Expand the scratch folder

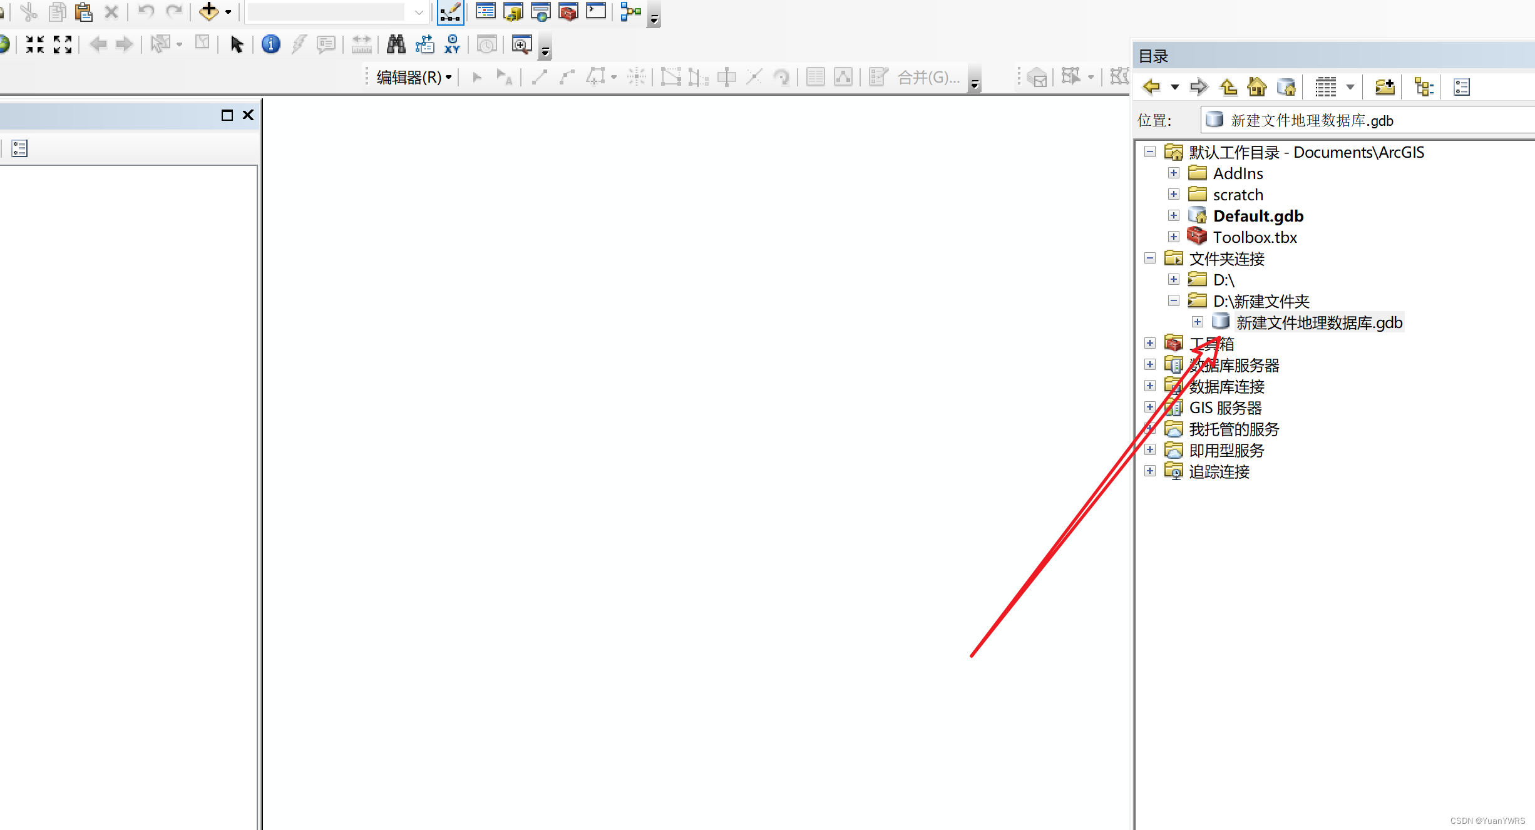tap(1174, 194)
